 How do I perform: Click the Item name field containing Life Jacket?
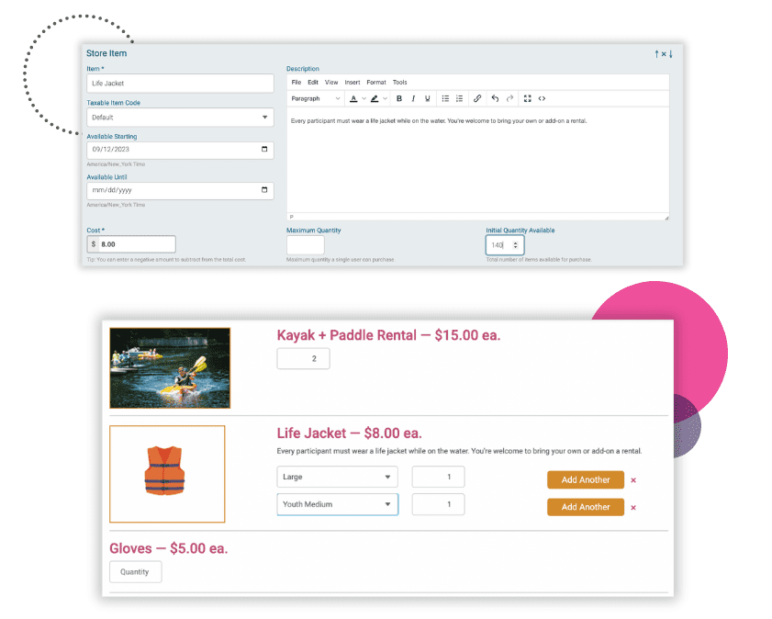(x=180, y=84)
